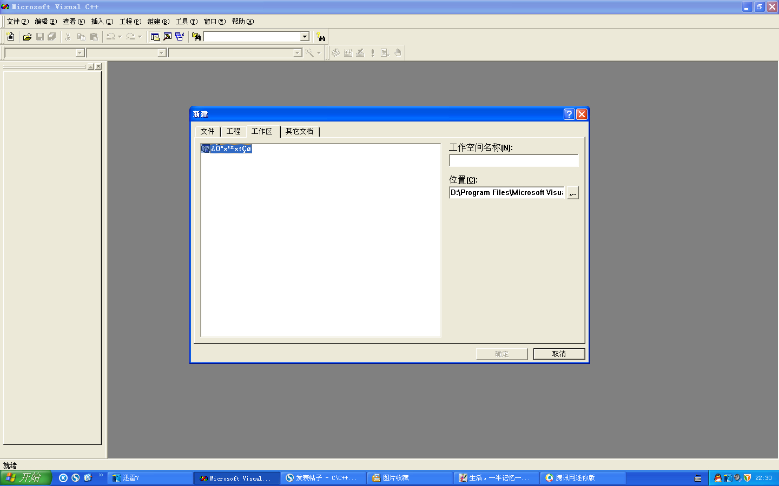Open the 查看 menu
This screenshot has height=486, width=779.
[74, 22]
